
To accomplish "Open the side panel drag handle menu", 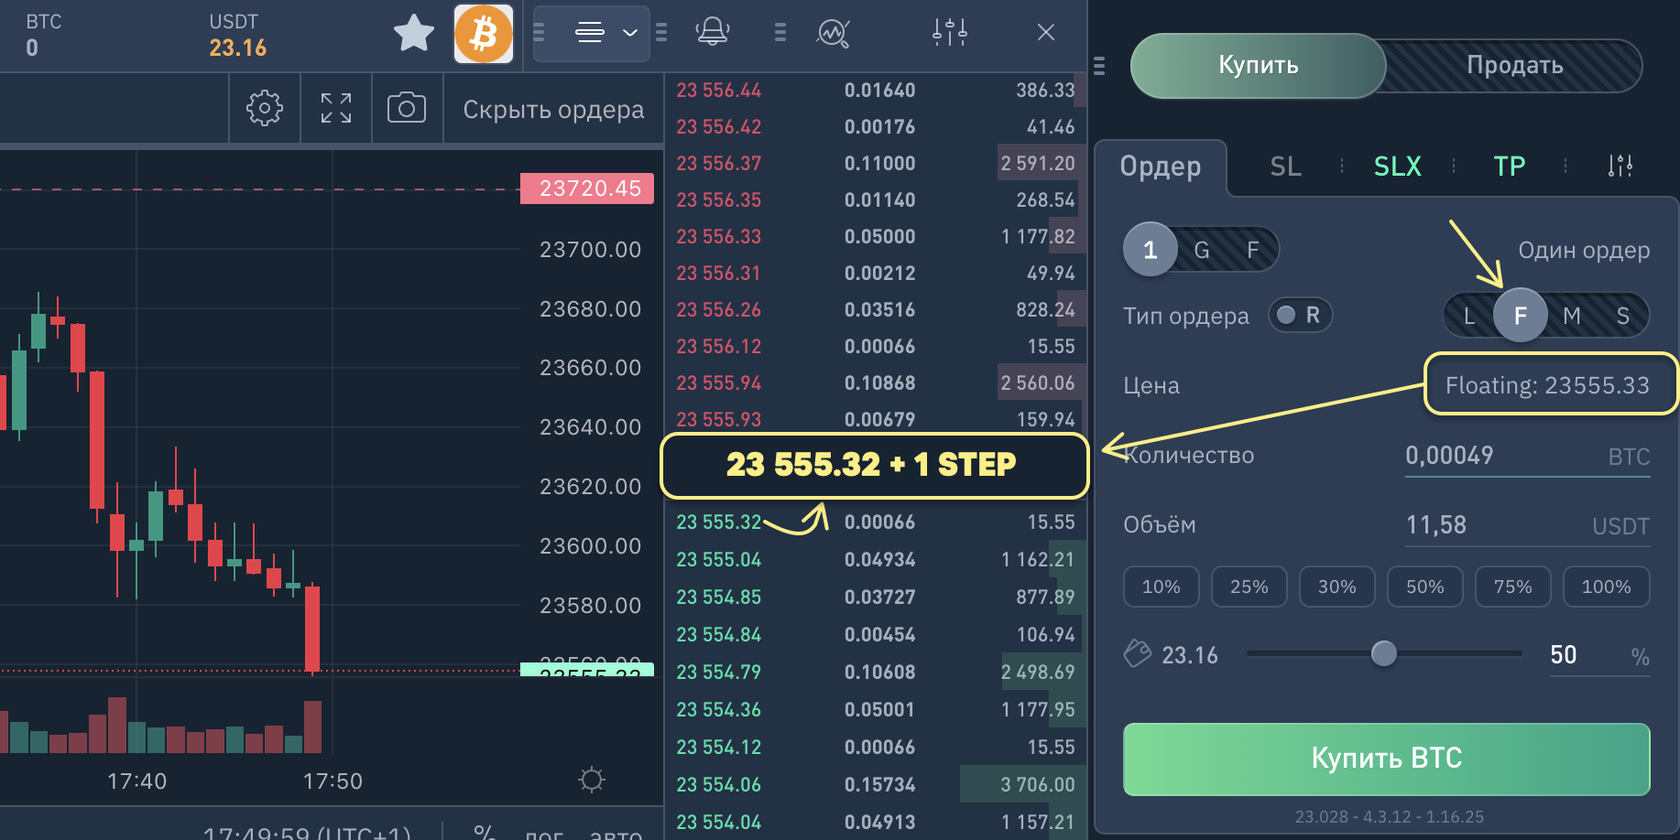I will coord(1099,66).
